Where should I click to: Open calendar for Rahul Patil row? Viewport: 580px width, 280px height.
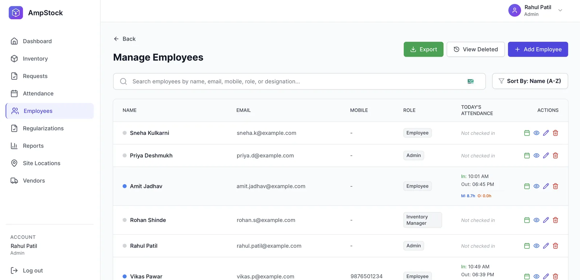[x=527, y=246]
